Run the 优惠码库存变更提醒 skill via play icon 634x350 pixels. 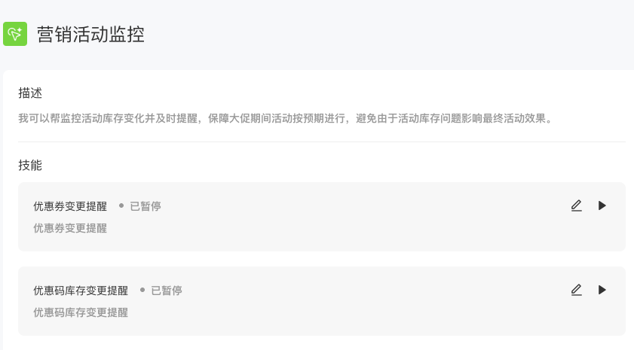pos(602,290)
